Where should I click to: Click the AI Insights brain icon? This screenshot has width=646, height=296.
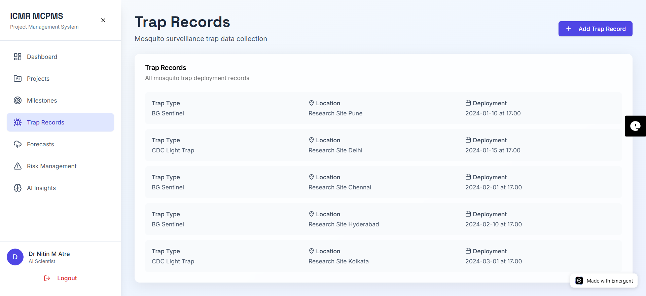pyautogui.click(x=17, y=188)
